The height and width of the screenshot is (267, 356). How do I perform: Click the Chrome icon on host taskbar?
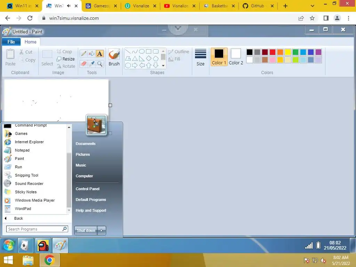[49, 260]
